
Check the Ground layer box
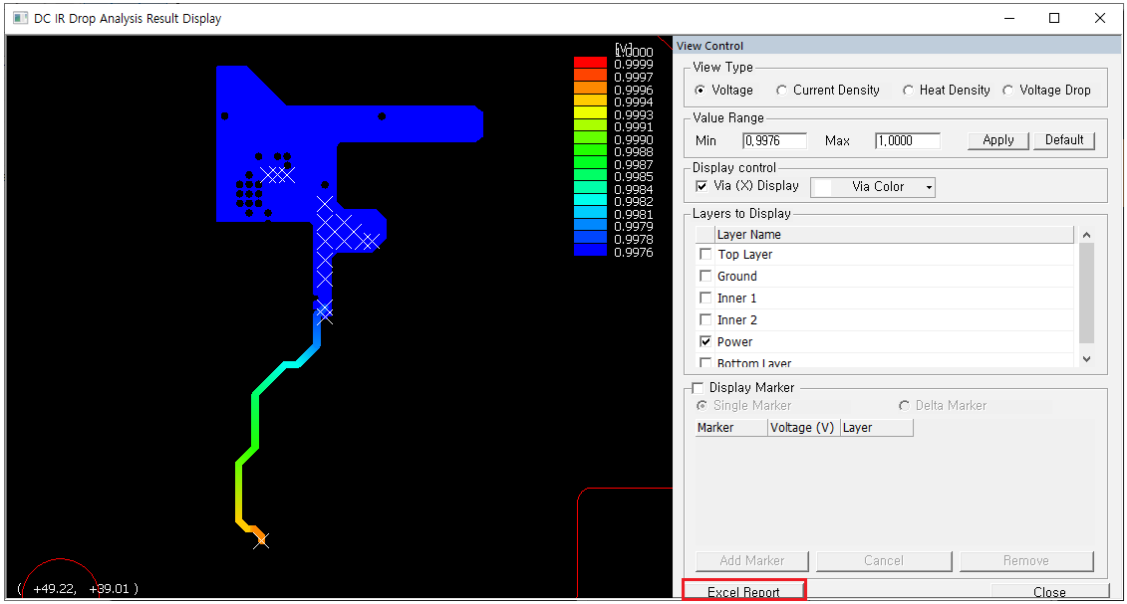(705, 277)
